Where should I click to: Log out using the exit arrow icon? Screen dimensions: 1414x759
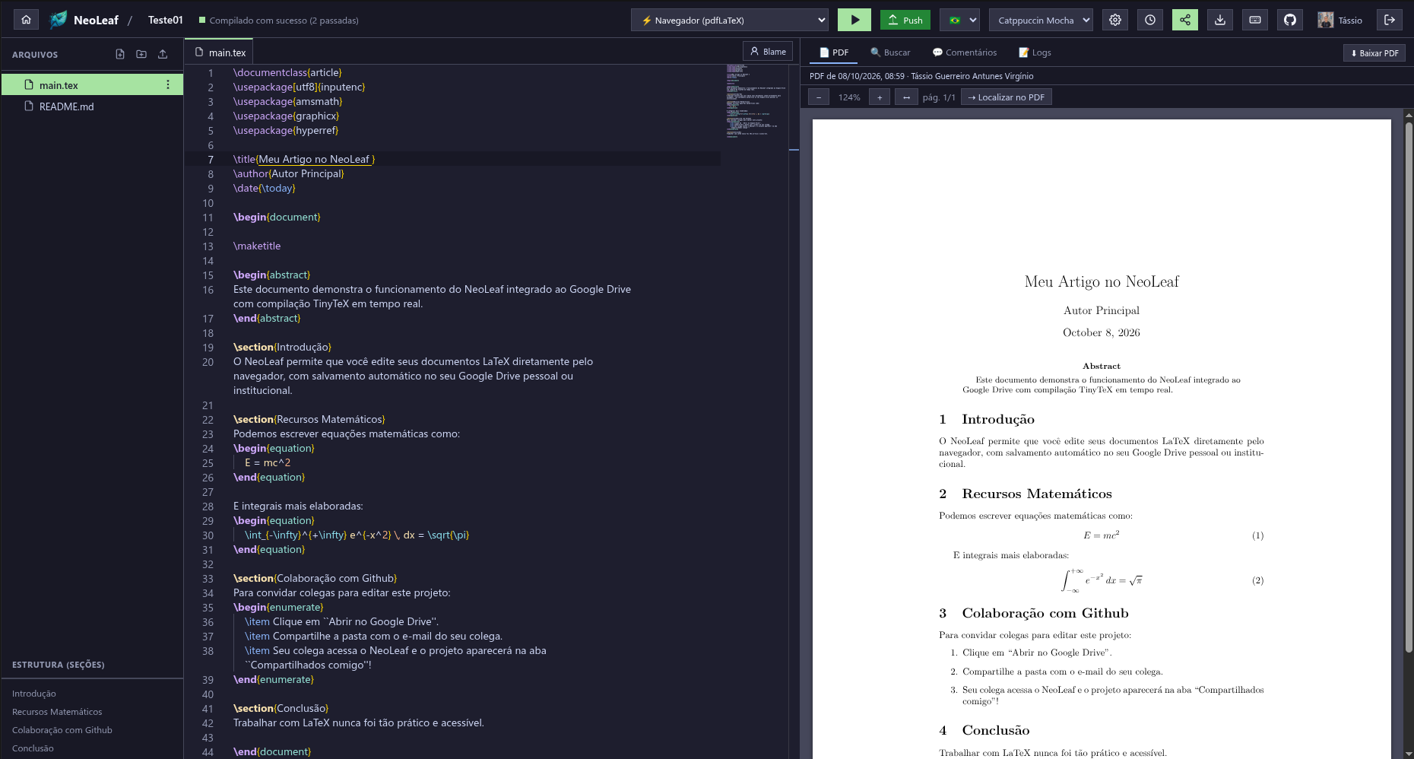[1390, 20]
